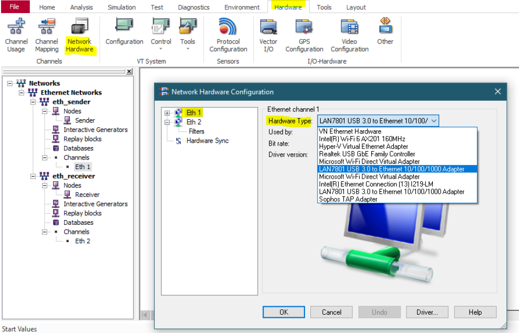Select Realtek USB GbE Family Controller
519x333 pixels.
(397, 154)
